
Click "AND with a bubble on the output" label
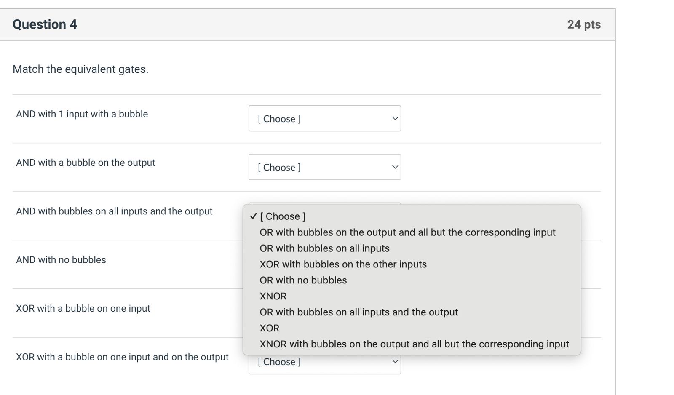(x=86, y=163)
